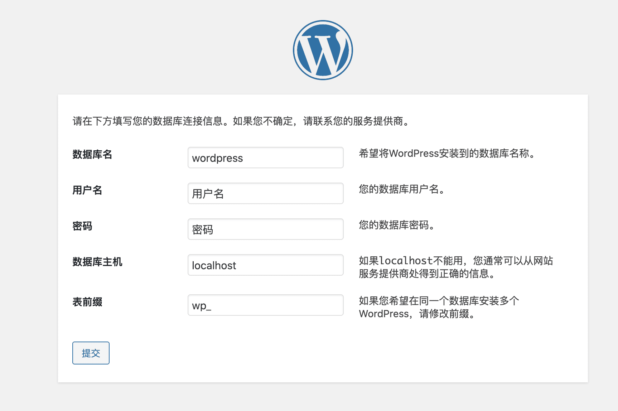Screen dimensions: 618x411
Task: Click the description 希望将WordPress安装到的数据库名称。
Action: [447, 153]
